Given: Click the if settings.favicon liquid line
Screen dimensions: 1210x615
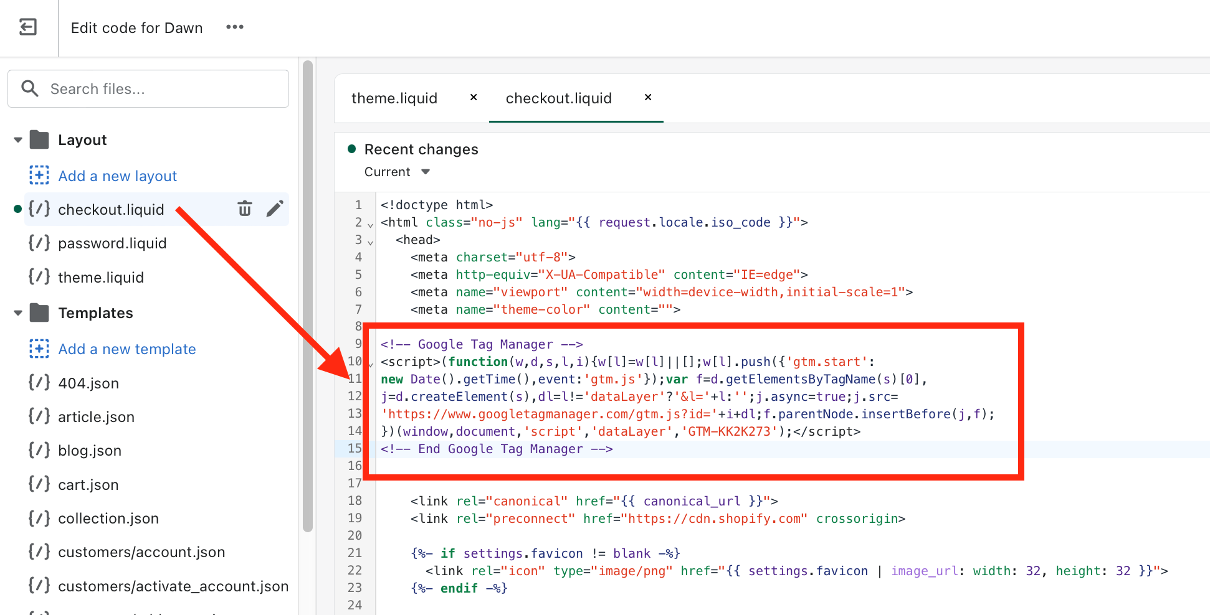Looking at the screenshot, I should (545, 553).
